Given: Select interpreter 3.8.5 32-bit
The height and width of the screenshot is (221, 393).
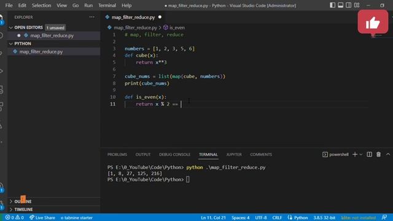Looking at the screenshot, I should pyautogui.click(x=324, y=217).
